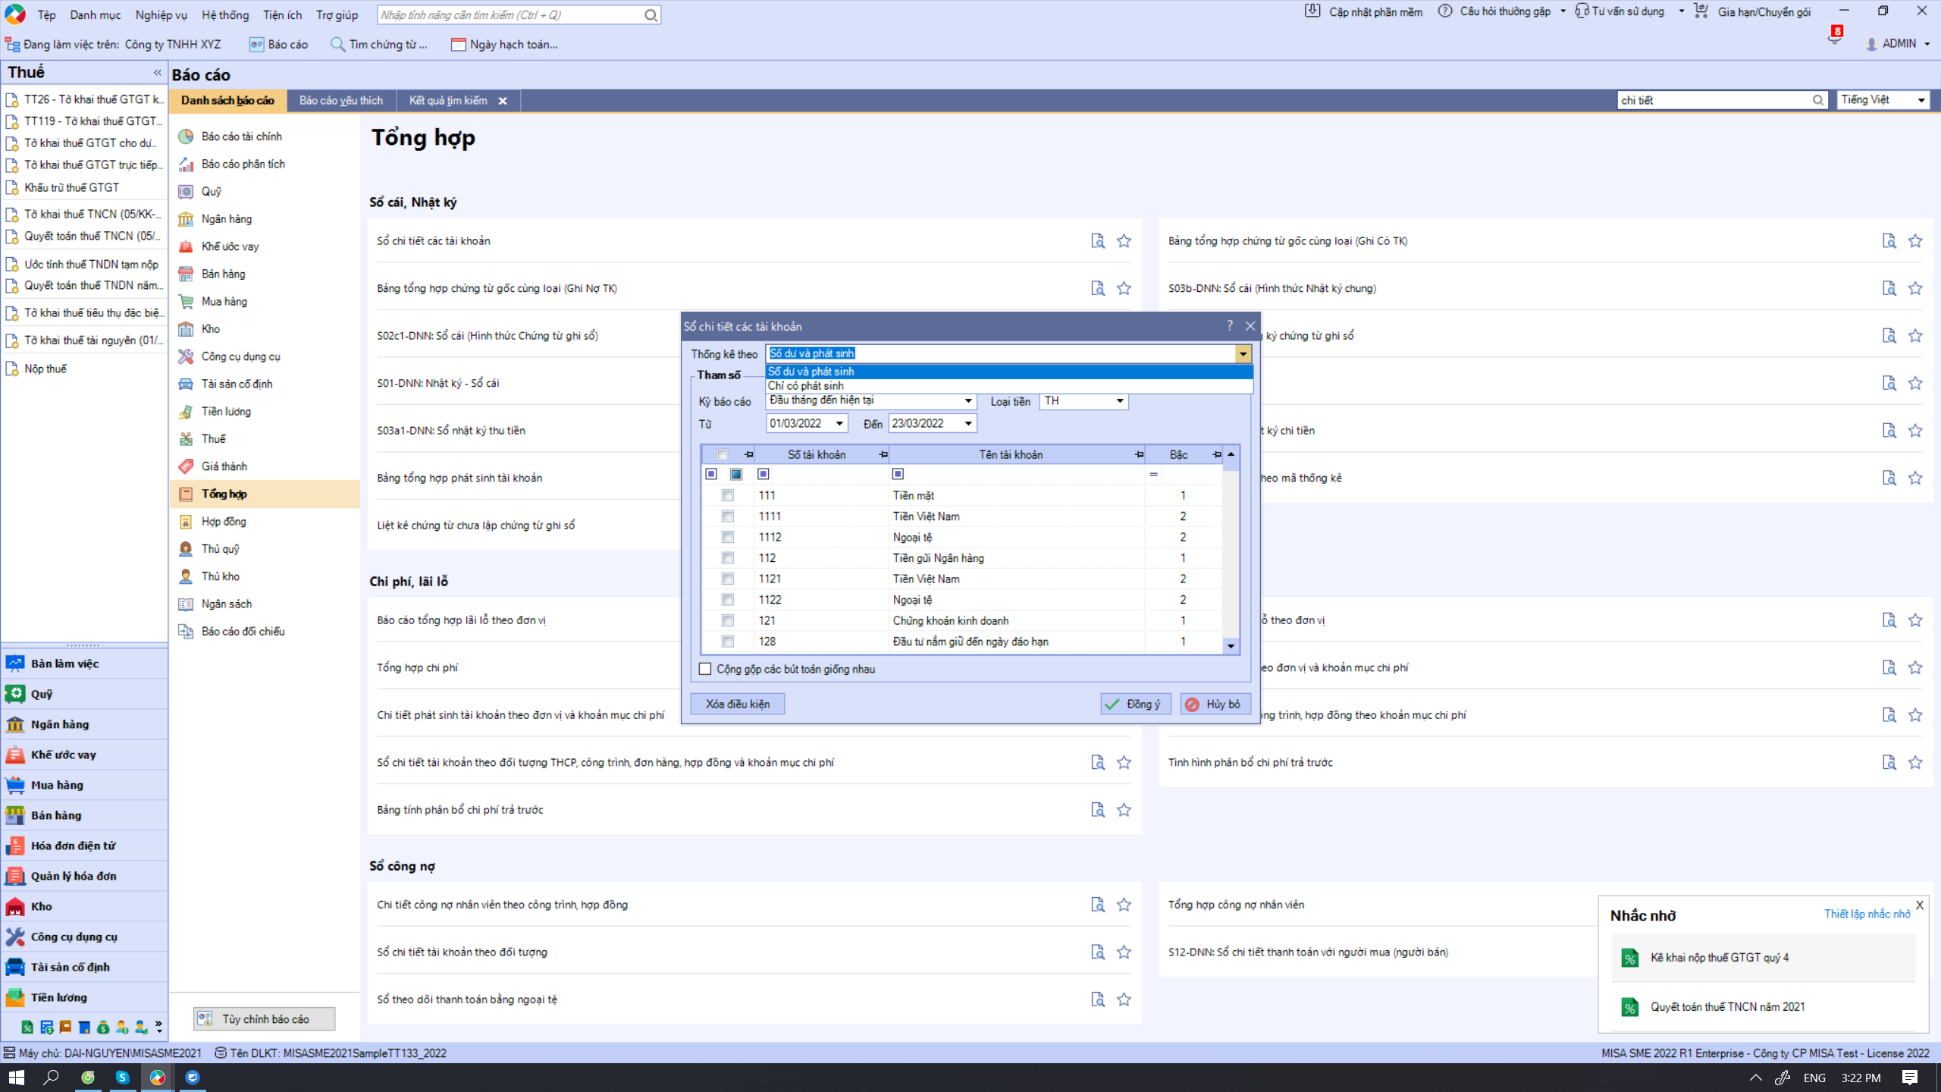The width and height of the screenshot is (1941, 1092).
Task: Open Từ date picker dropdown
Action: [839, 423]
